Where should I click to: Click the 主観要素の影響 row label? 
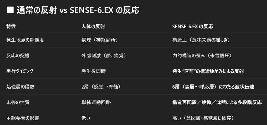click(x=23, y=118)
